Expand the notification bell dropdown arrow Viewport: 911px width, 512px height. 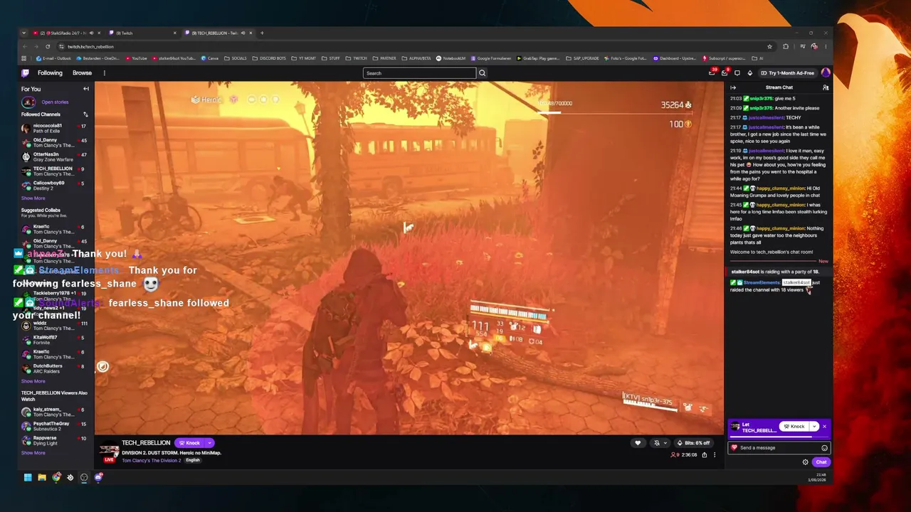[x=665, y=443]
